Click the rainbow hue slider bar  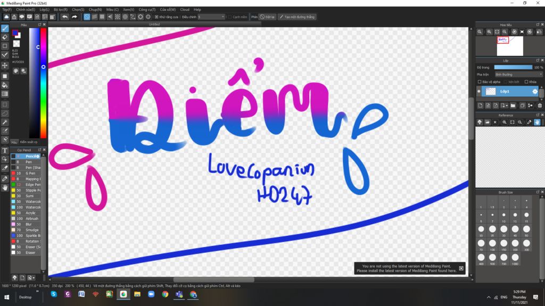(44, 83)
